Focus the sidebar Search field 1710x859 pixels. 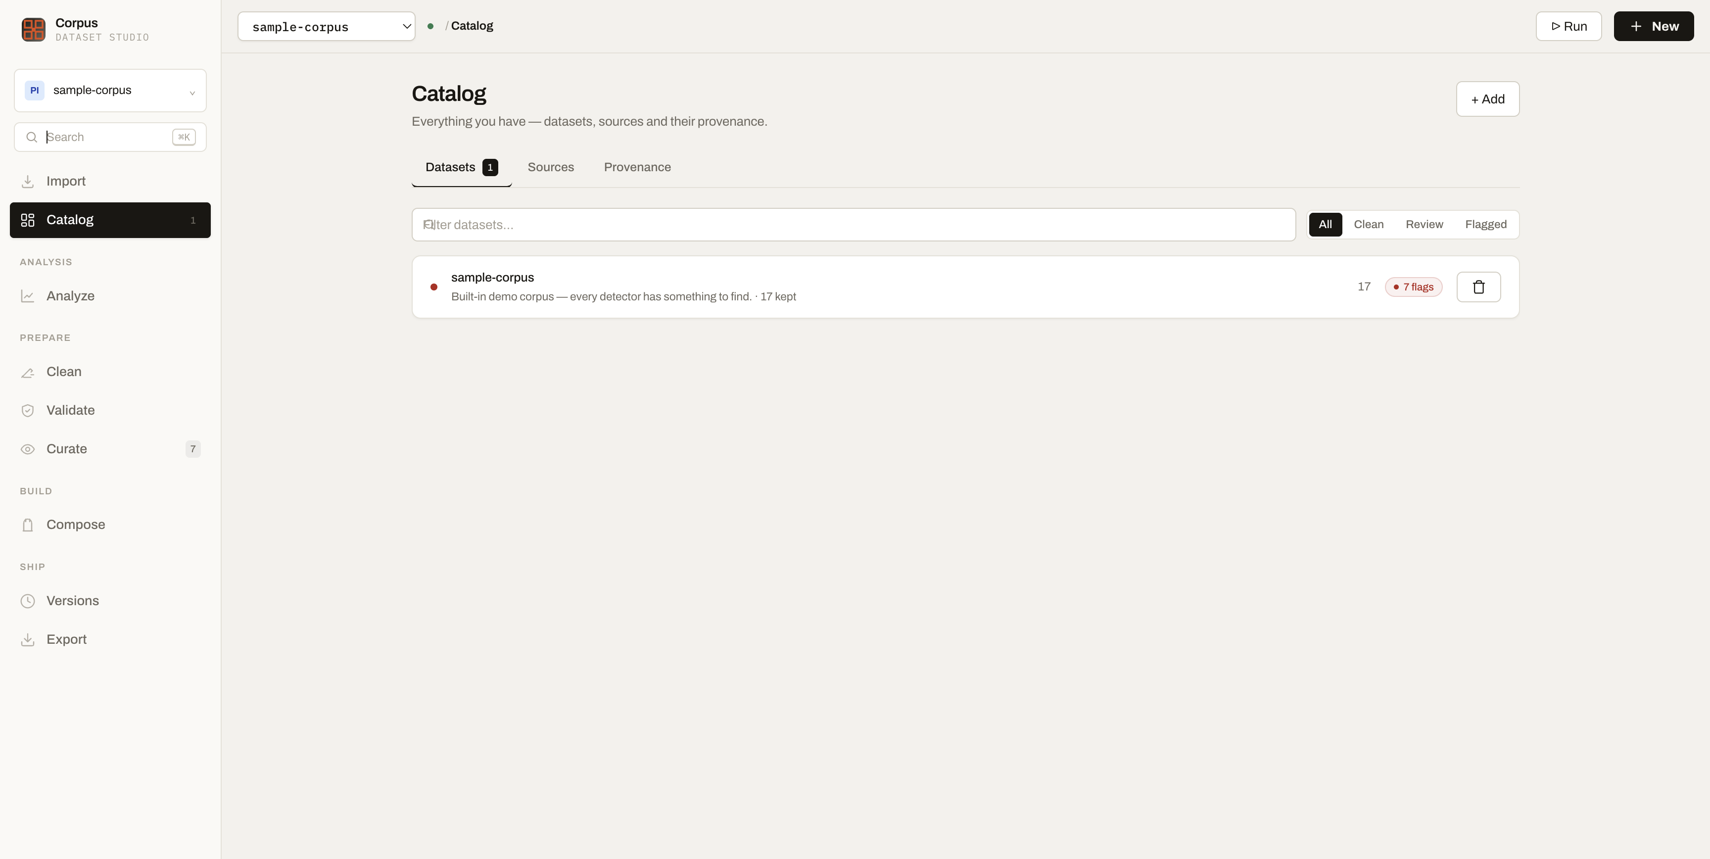click(110, 138)
